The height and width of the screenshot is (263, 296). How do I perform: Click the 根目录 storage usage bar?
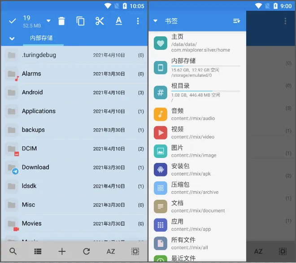205,91
